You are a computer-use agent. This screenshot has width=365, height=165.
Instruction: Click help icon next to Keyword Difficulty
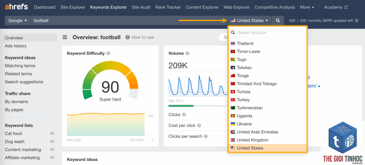coord(108,53)
